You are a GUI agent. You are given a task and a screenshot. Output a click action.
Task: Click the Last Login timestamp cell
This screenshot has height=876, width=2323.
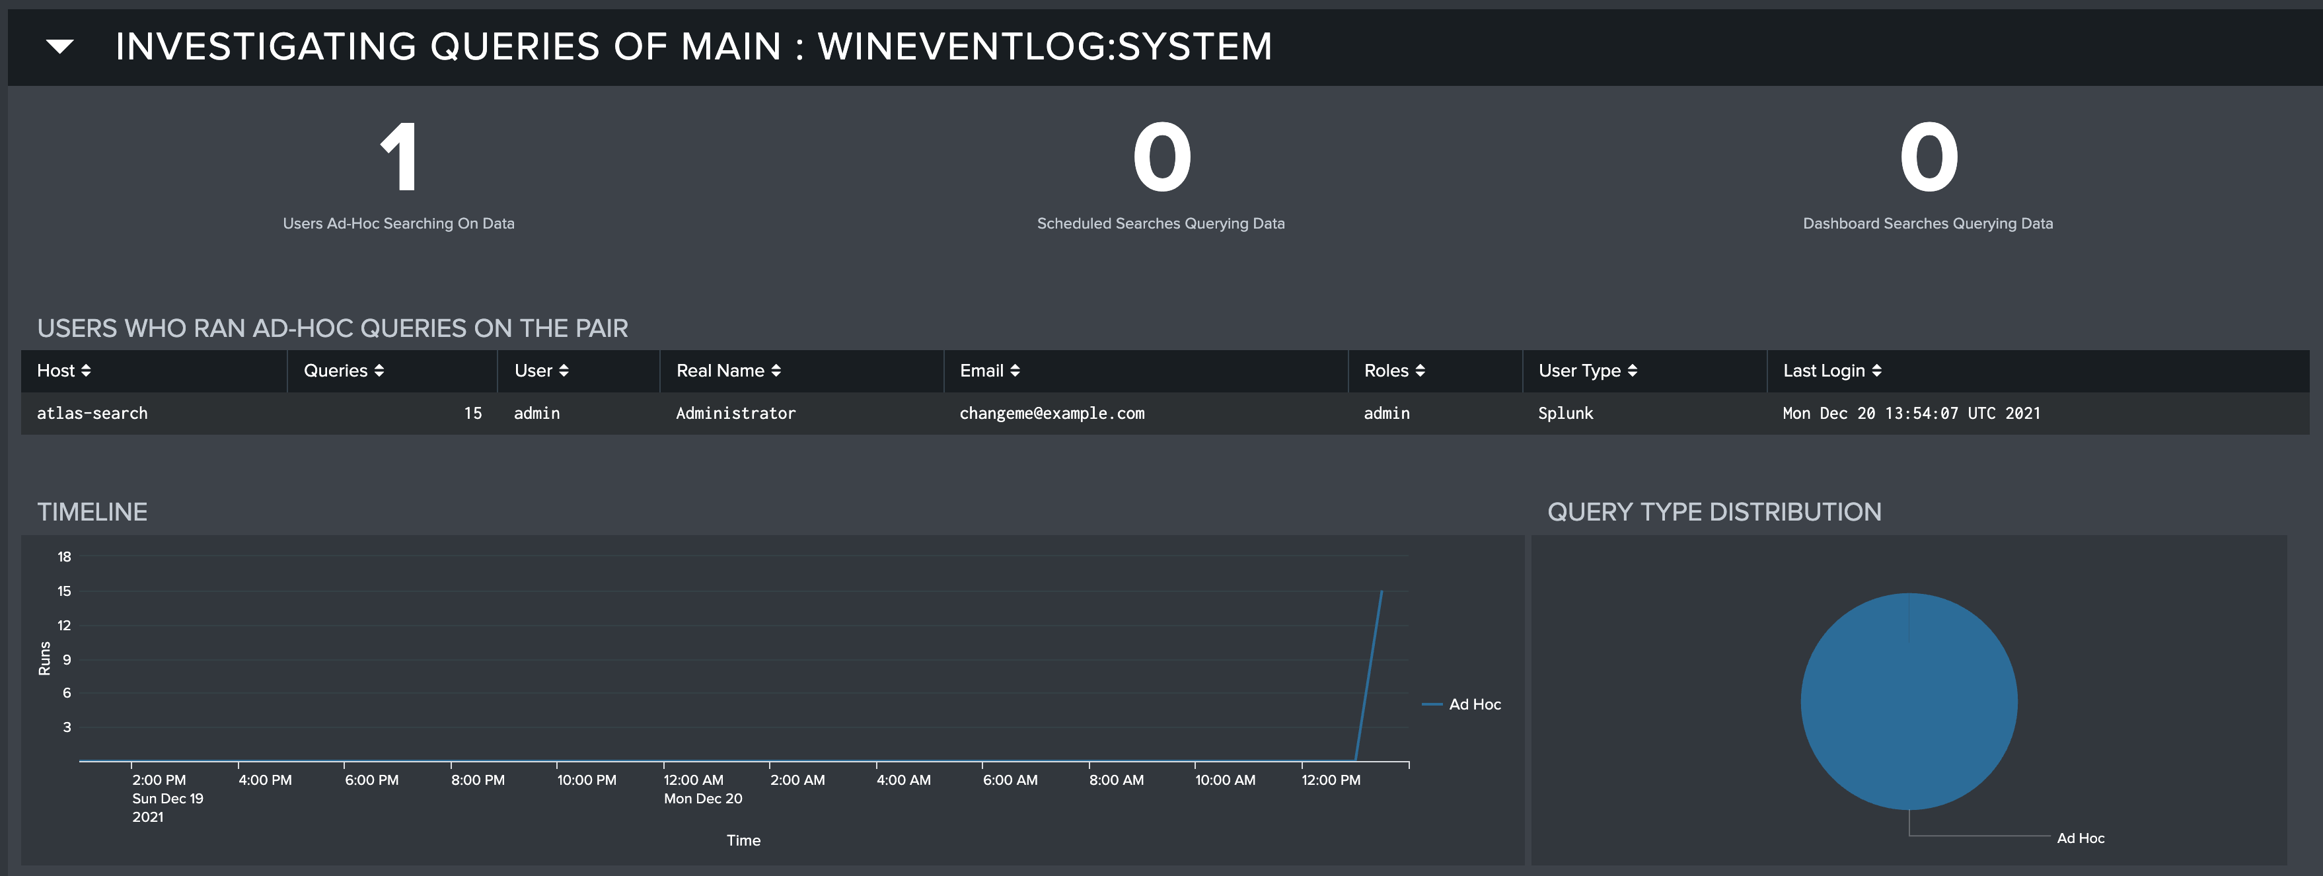pos(1911,413)
